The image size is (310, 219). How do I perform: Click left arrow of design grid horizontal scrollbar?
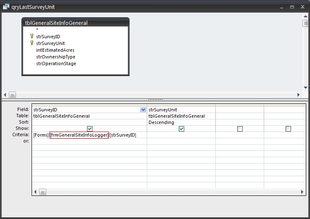coord(35,192)
